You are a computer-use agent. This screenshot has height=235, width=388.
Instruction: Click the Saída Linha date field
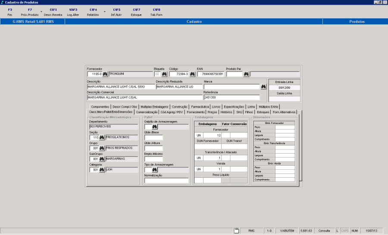[285, 99]
